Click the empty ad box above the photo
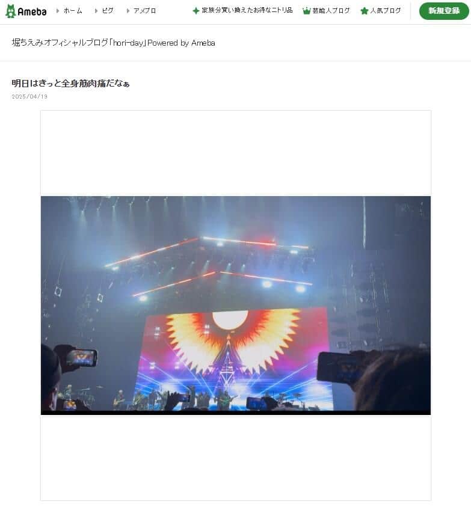The image size is (471, 510). click(236, 152)
